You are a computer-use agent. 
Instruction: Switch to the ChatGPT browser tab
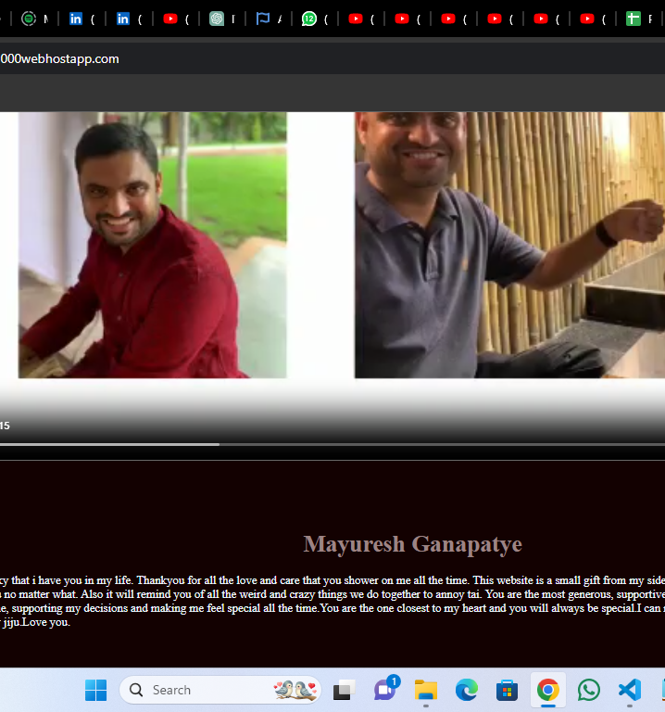point(220,19)
